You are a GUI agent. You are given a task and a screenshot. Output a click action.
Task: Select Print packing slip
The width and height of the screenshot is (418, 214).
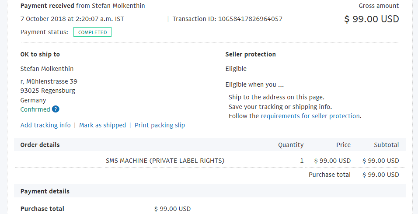pos(160,125)
